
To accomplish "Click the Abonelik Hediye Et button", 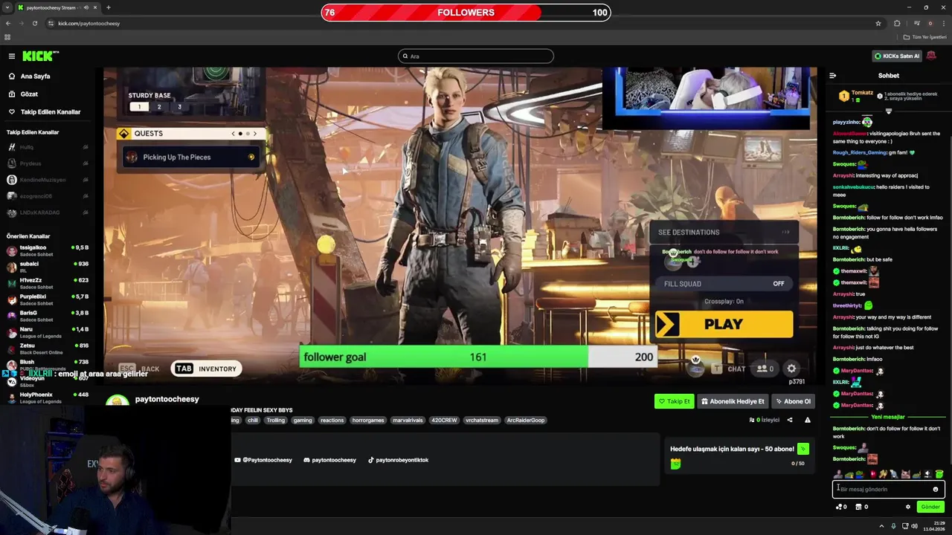I will (733, 401).
